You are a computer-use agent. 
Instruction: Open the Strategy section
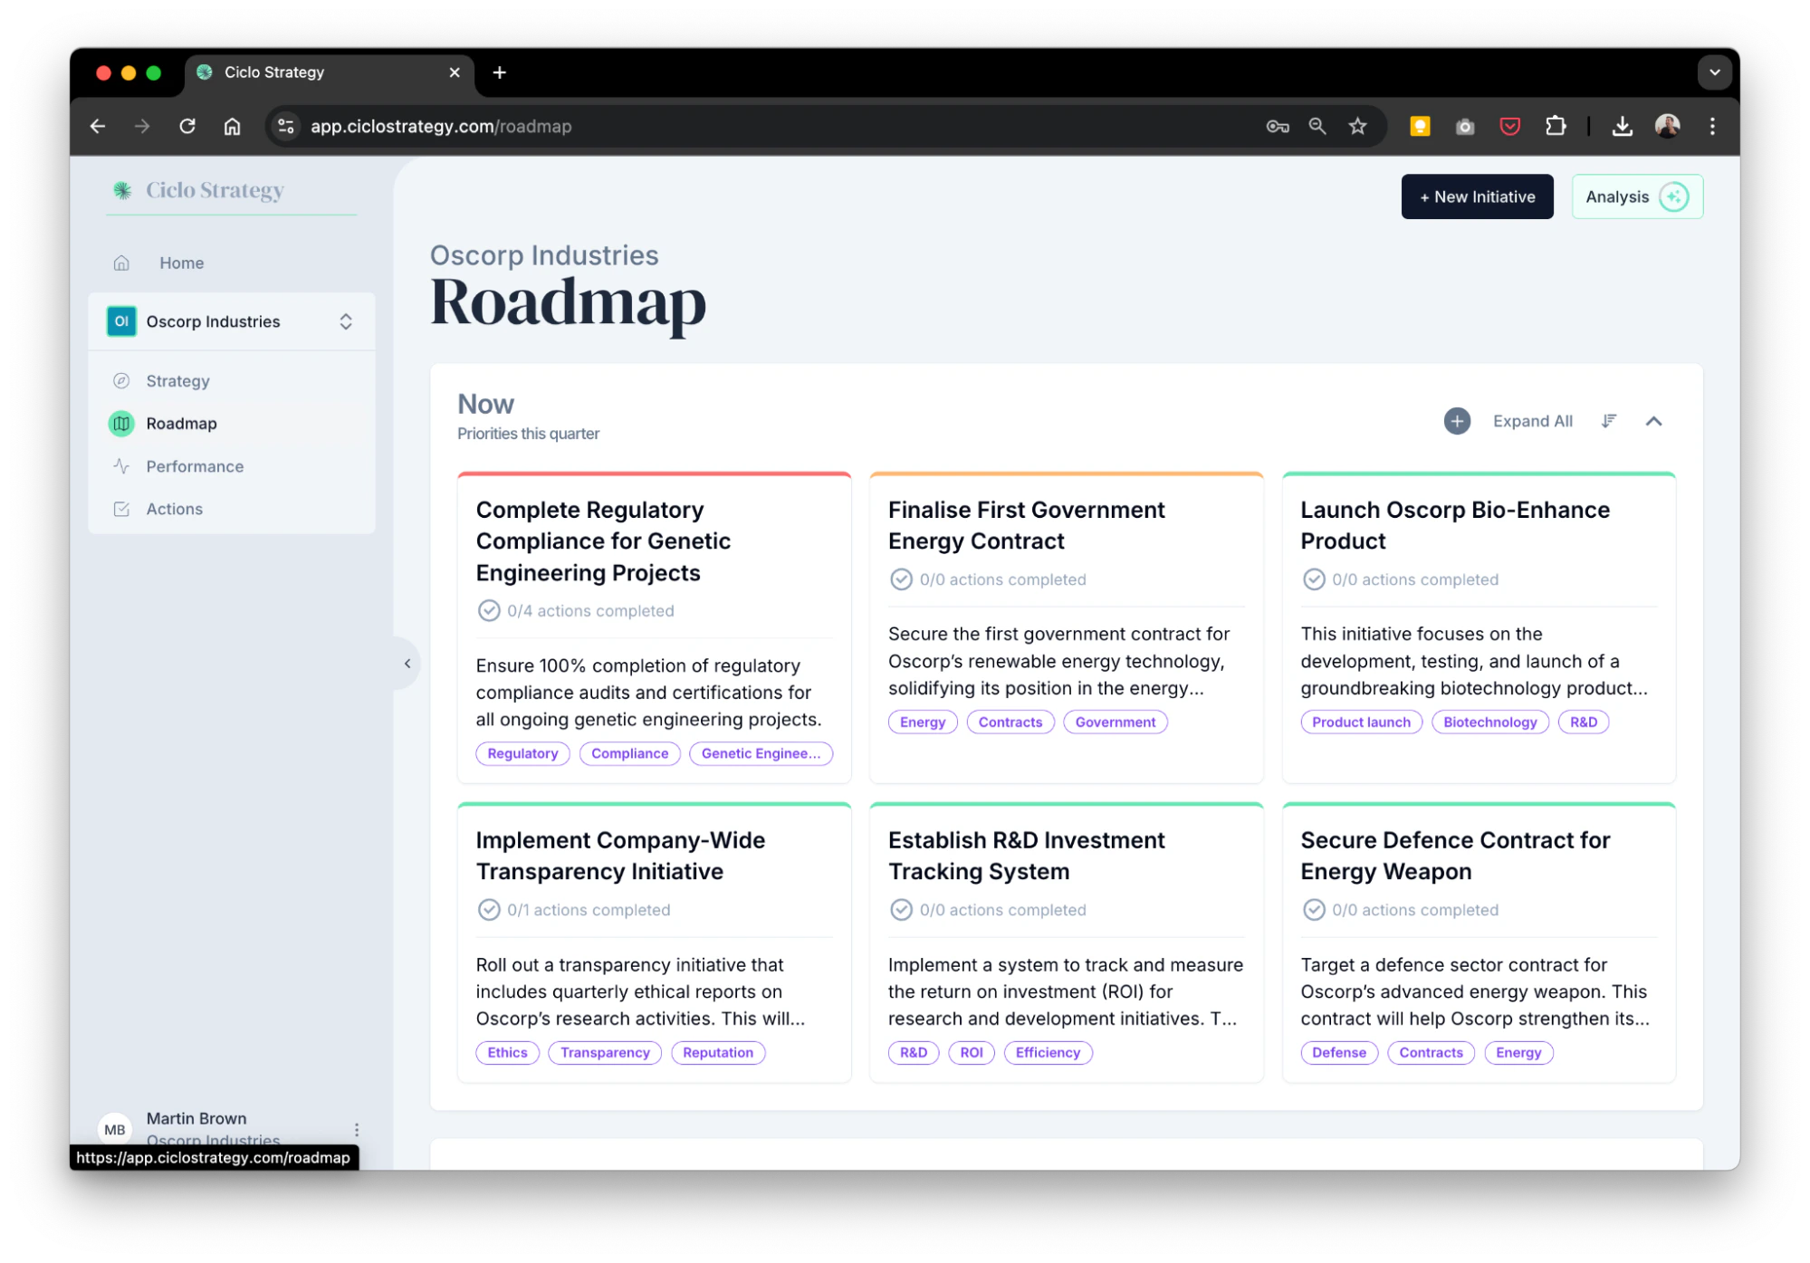(177, 381)
